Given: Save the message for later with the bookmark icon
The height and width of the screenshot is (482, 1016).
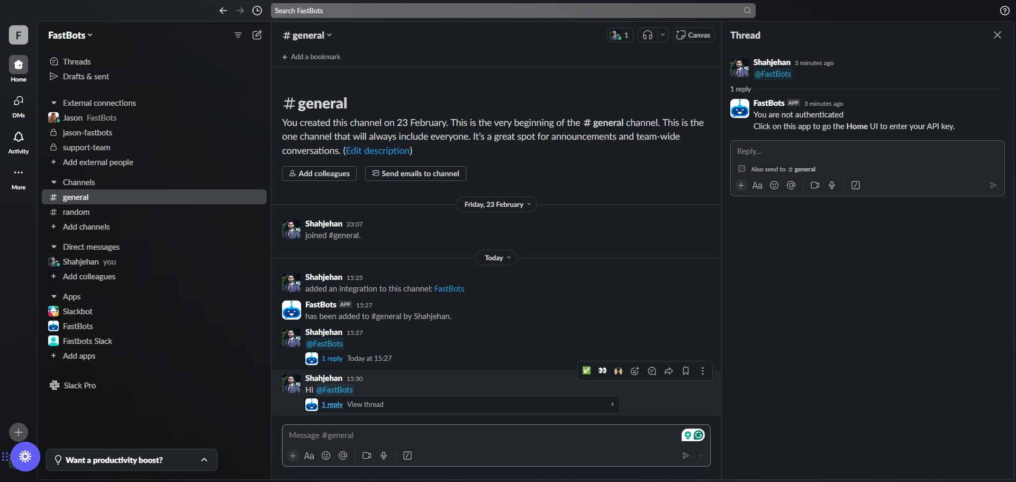Looking at the screenshot, I should [x=686, y=371].
